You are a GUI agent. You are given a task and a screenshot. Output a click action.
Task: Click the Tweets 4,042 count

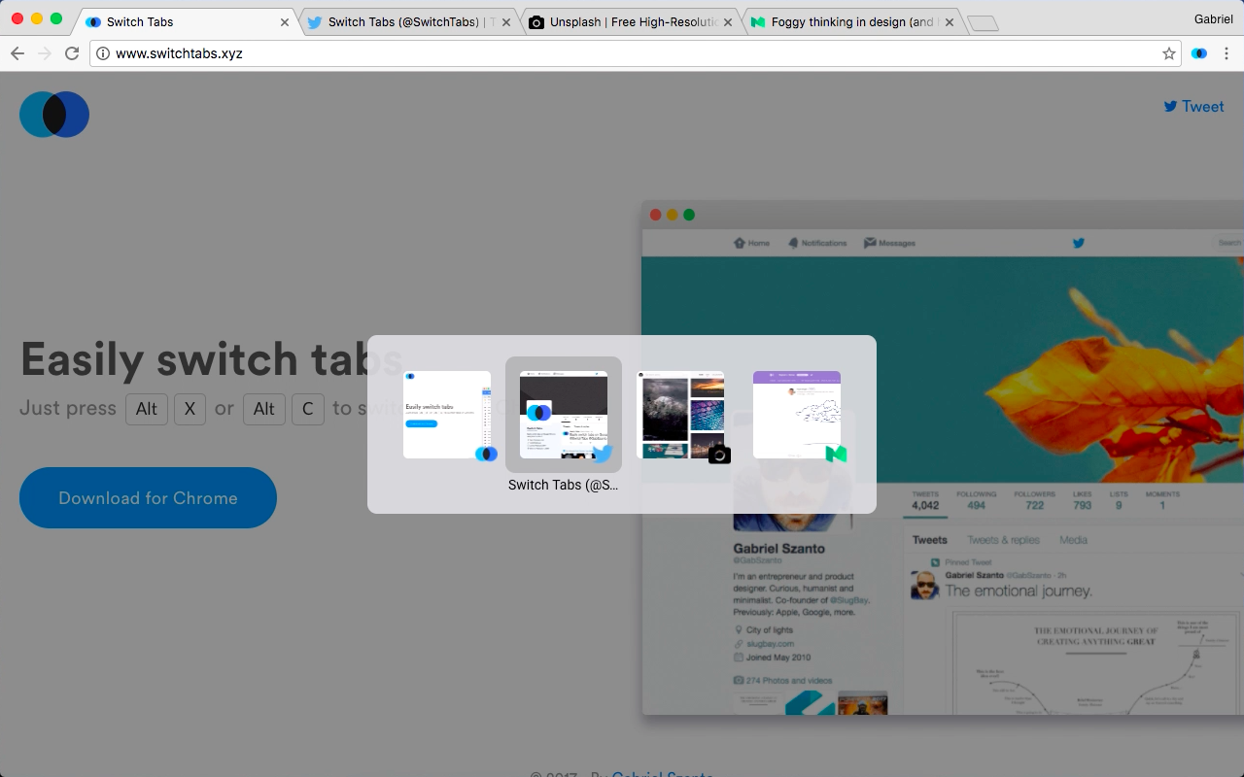tap(925, 500)
